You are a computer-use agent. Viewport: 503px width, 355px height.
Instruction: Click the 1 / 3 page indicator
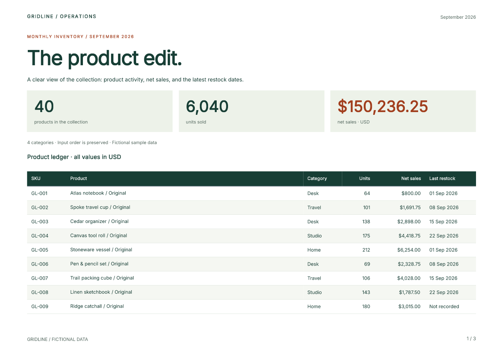pos(471,339)
